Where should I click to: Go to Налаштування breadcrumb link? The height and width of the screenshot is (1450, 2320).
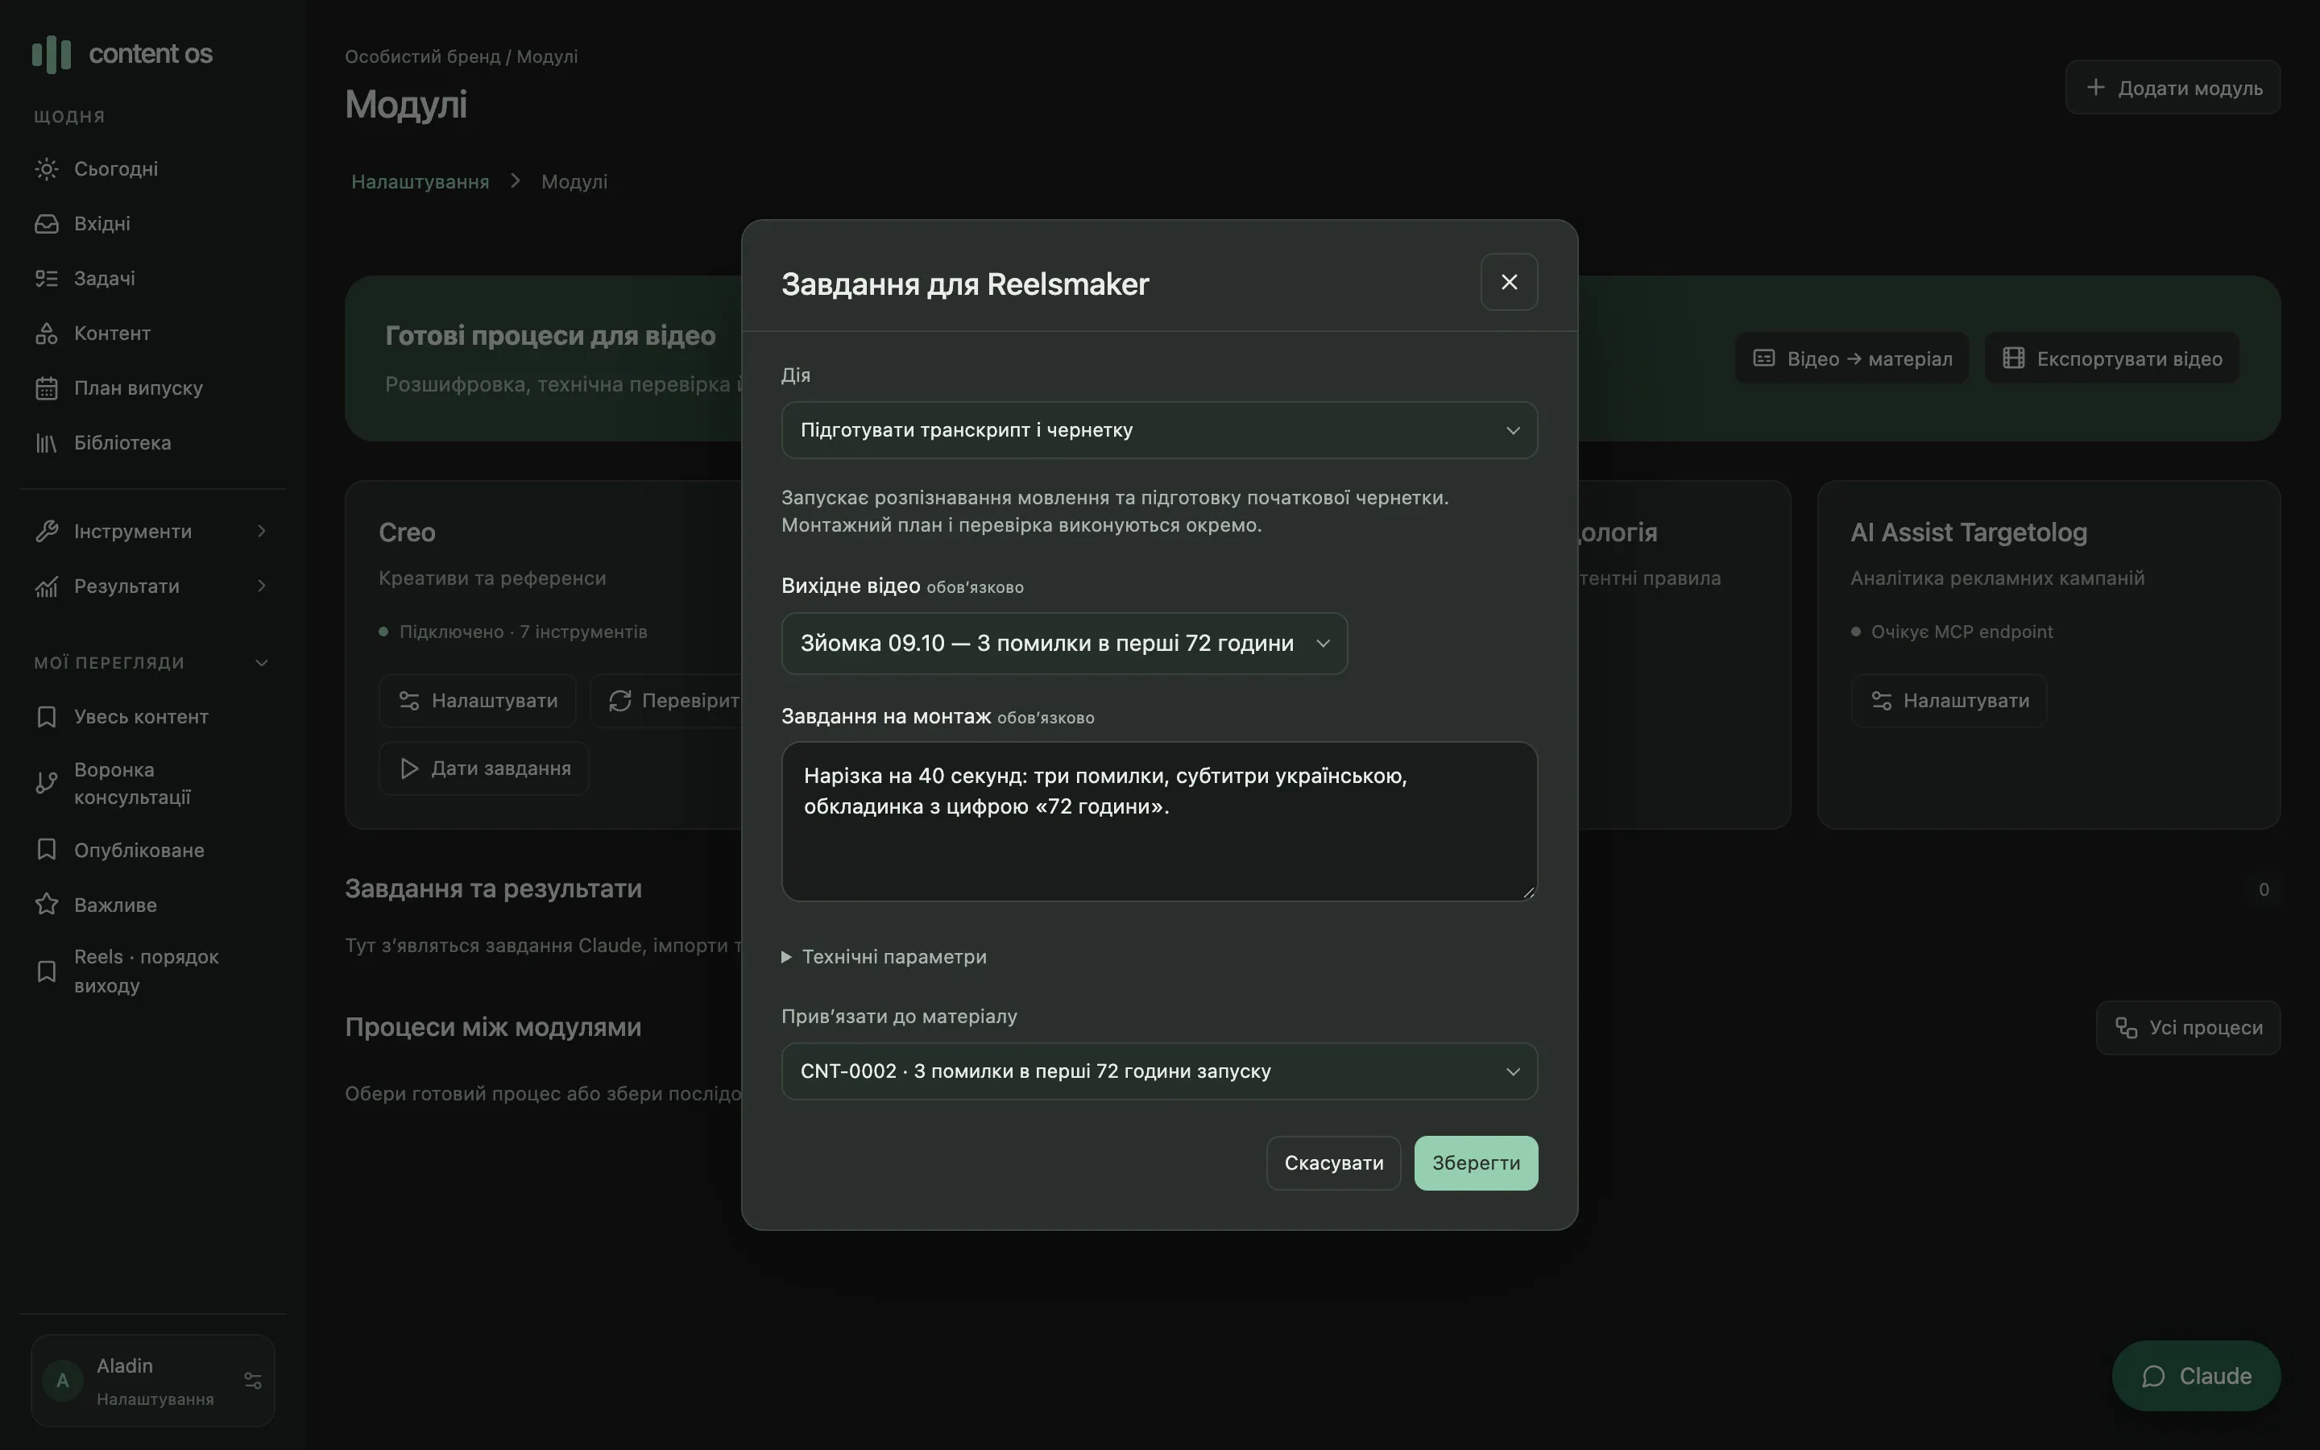tap(420, 181)
